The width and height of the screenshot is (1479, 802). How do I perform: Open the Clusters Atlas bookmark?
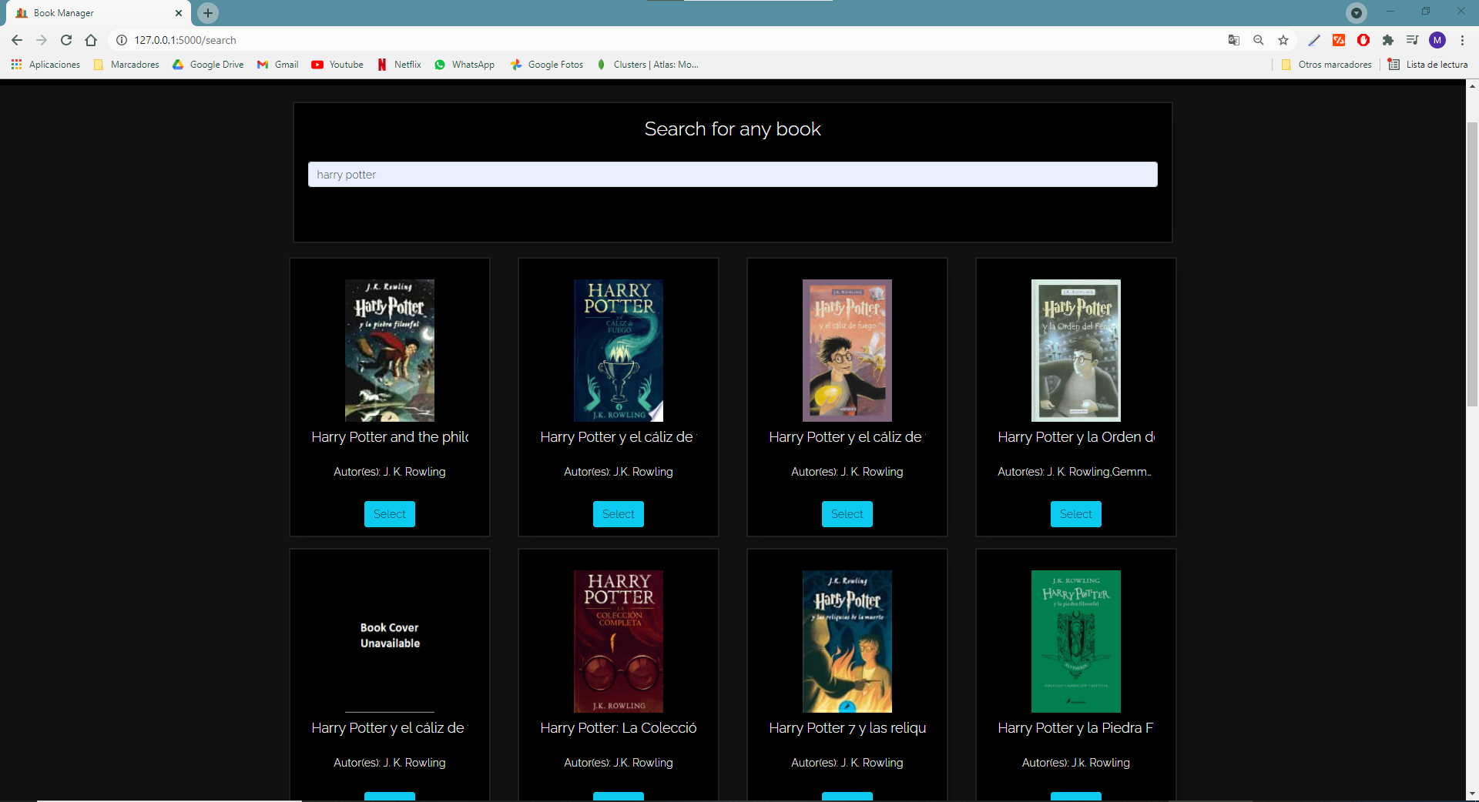[x=647, y=65]
